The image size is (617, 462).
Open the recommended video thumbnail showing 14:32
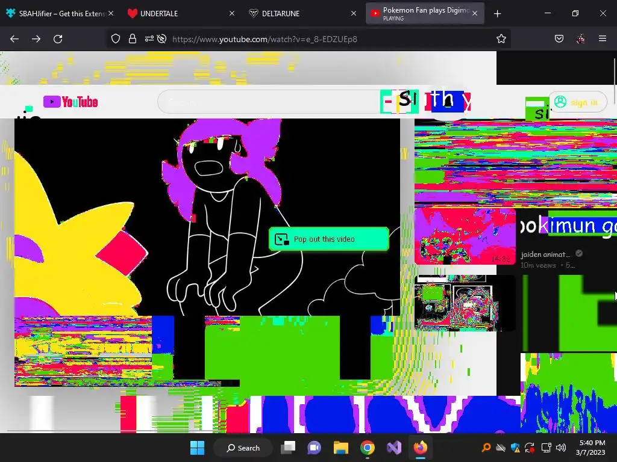465,236
